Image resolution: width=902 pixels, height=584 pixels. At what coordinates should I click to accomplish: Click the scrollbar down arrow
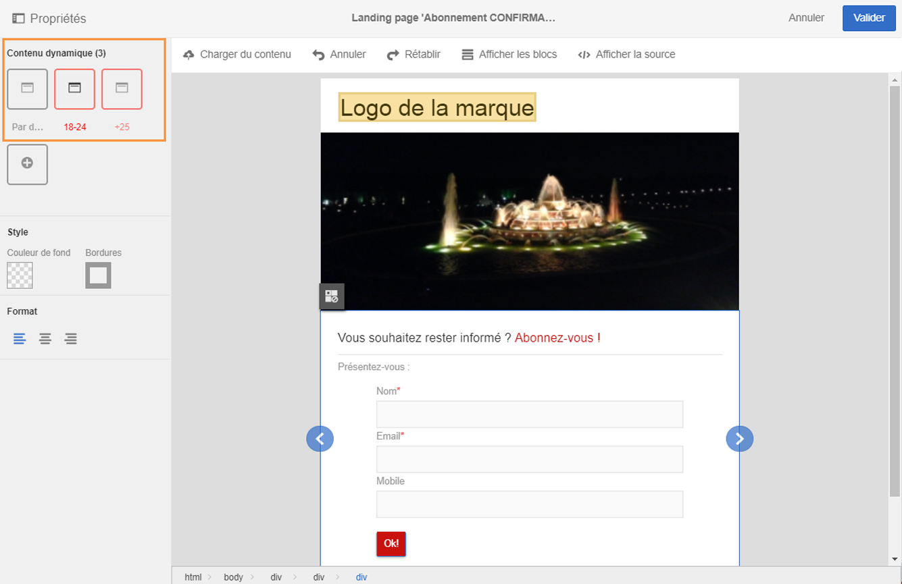click(895, 559)
